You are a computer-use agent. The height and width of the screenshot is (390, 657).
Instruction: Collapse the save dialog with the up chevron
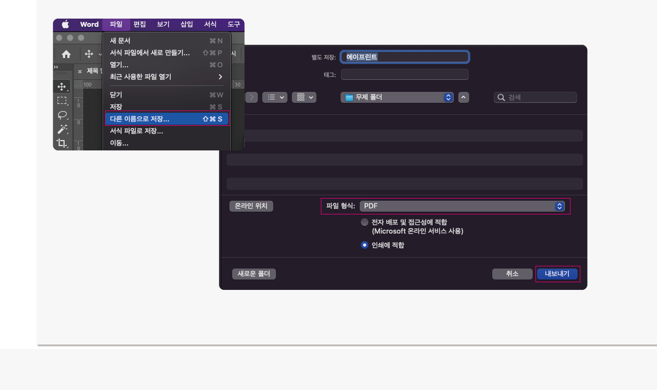click(463, 97)
